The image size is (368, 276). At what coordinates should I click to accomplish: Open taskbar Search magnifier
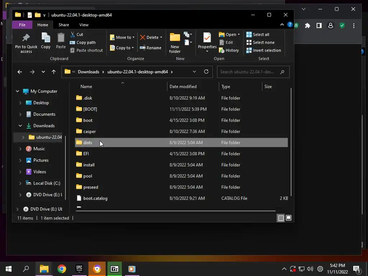click(26, 269)
